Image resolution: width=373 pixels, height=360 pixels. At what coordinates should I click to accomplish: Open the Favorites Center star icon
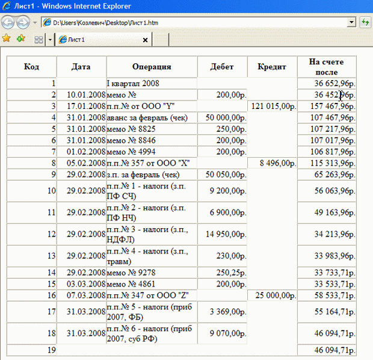click(x=7, y=39)
